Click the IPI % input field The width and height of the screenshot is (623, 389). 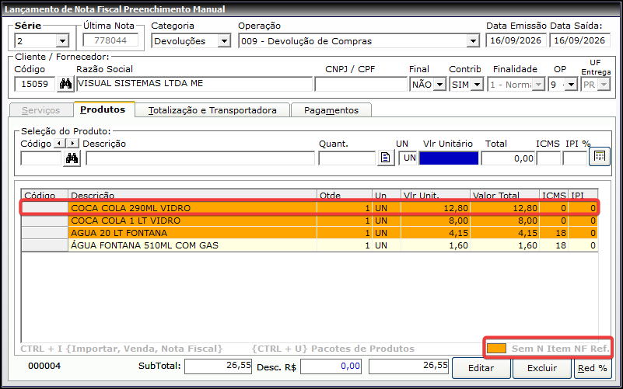point(575,158)
